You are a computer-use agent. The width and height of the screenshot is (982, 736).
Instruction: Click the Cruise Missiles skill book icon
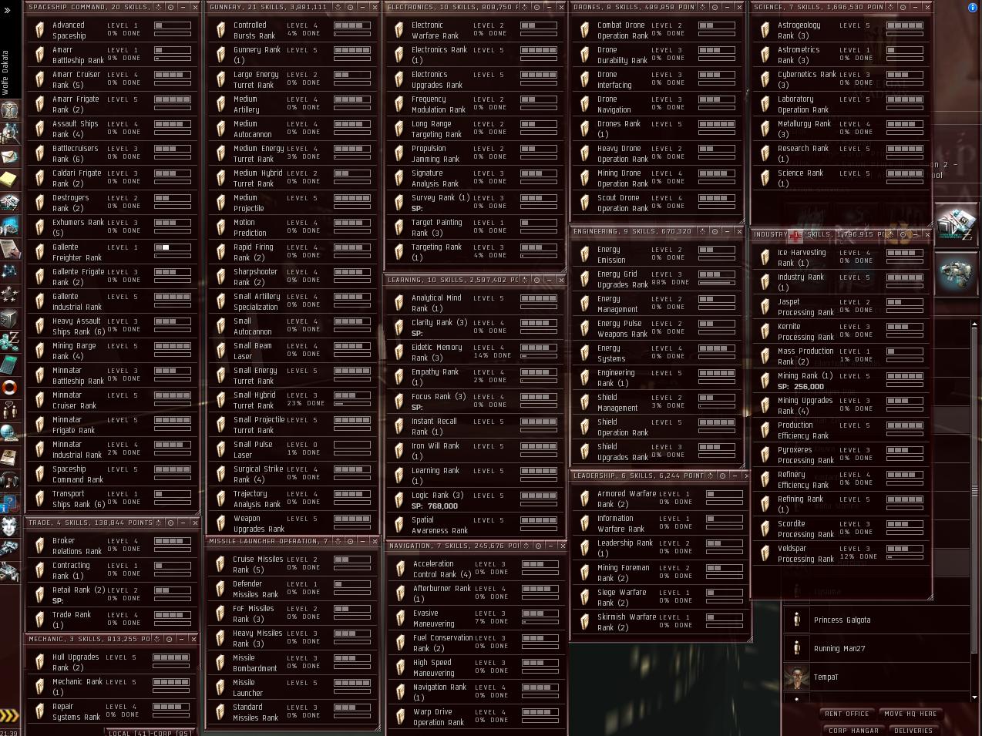point(220,564)
